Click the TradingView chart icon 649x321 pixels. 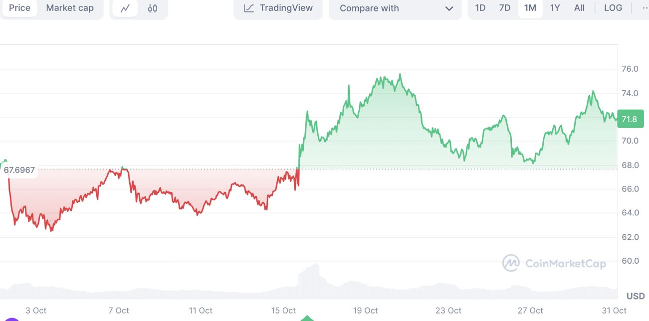(x=249, y=8)
